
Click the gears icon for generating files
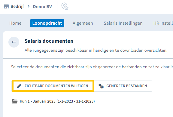tap(101, 86)
